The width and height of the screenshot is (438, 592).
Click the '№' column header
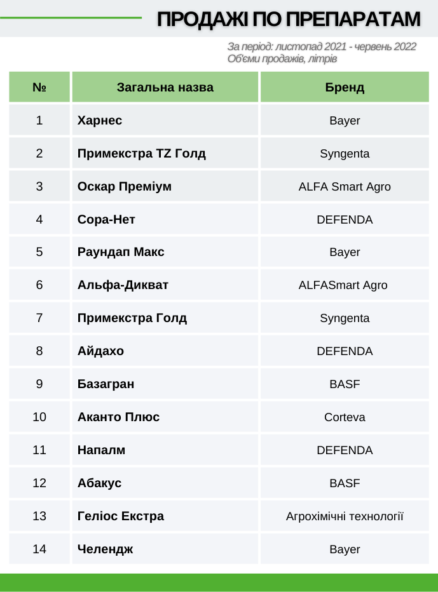pos(39,87)
